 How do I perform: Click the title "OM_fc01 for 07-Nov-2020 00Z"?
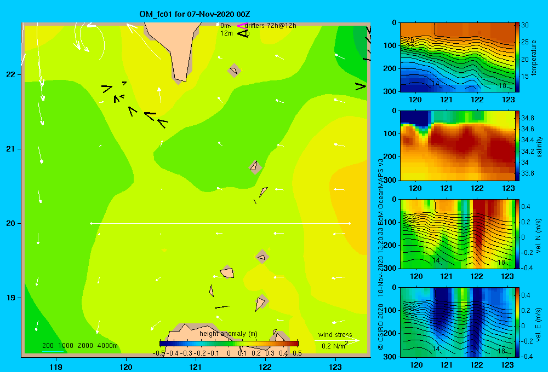pyautogui.click(x=195, y=14)
